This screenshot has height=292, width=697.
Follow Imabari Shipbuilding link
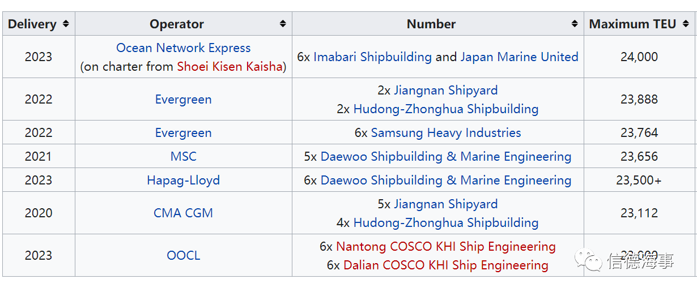(x=372, y=57)
